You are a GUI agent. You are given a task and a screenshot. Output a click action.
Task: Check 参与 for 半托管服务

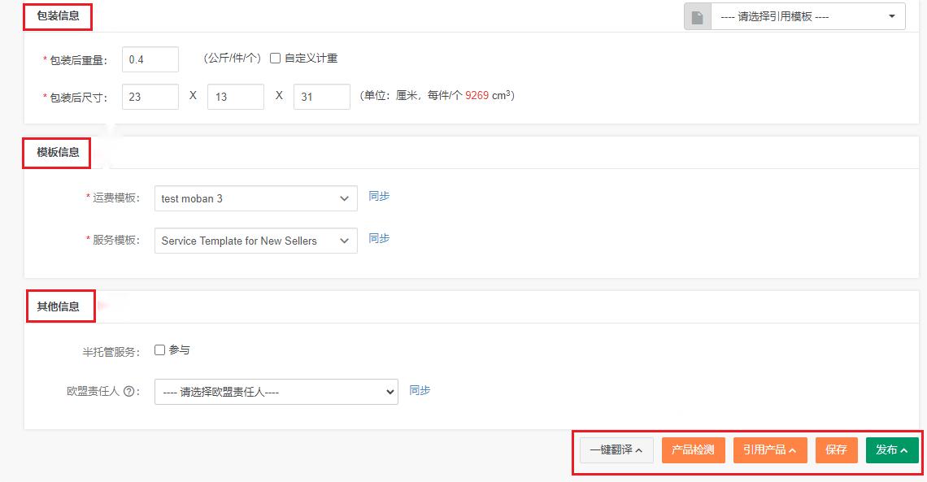(x=159, y=350)
